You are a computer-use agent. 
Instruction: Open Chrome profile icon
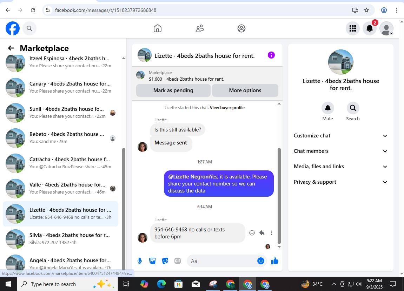tap(384, 10)
